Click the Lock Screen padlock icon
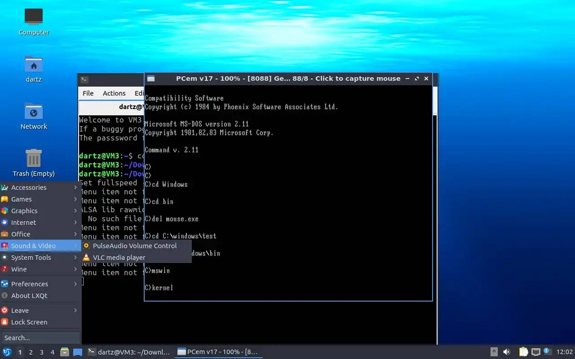 4,322
